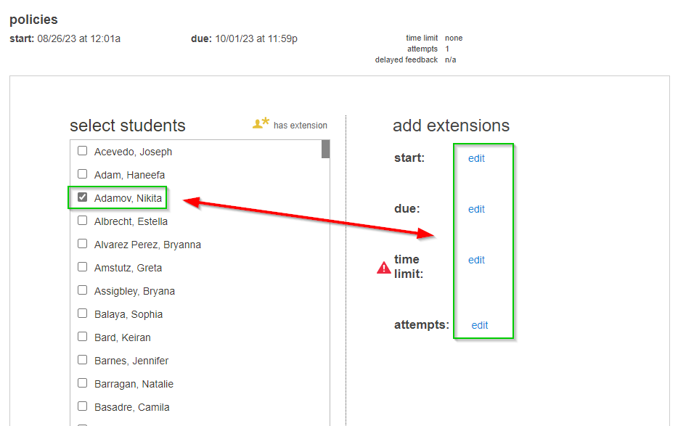The height and width of the screenshot is (426, 678).
Task: Check Basadre, Camila's checkbox
Action: pos(82,406)
